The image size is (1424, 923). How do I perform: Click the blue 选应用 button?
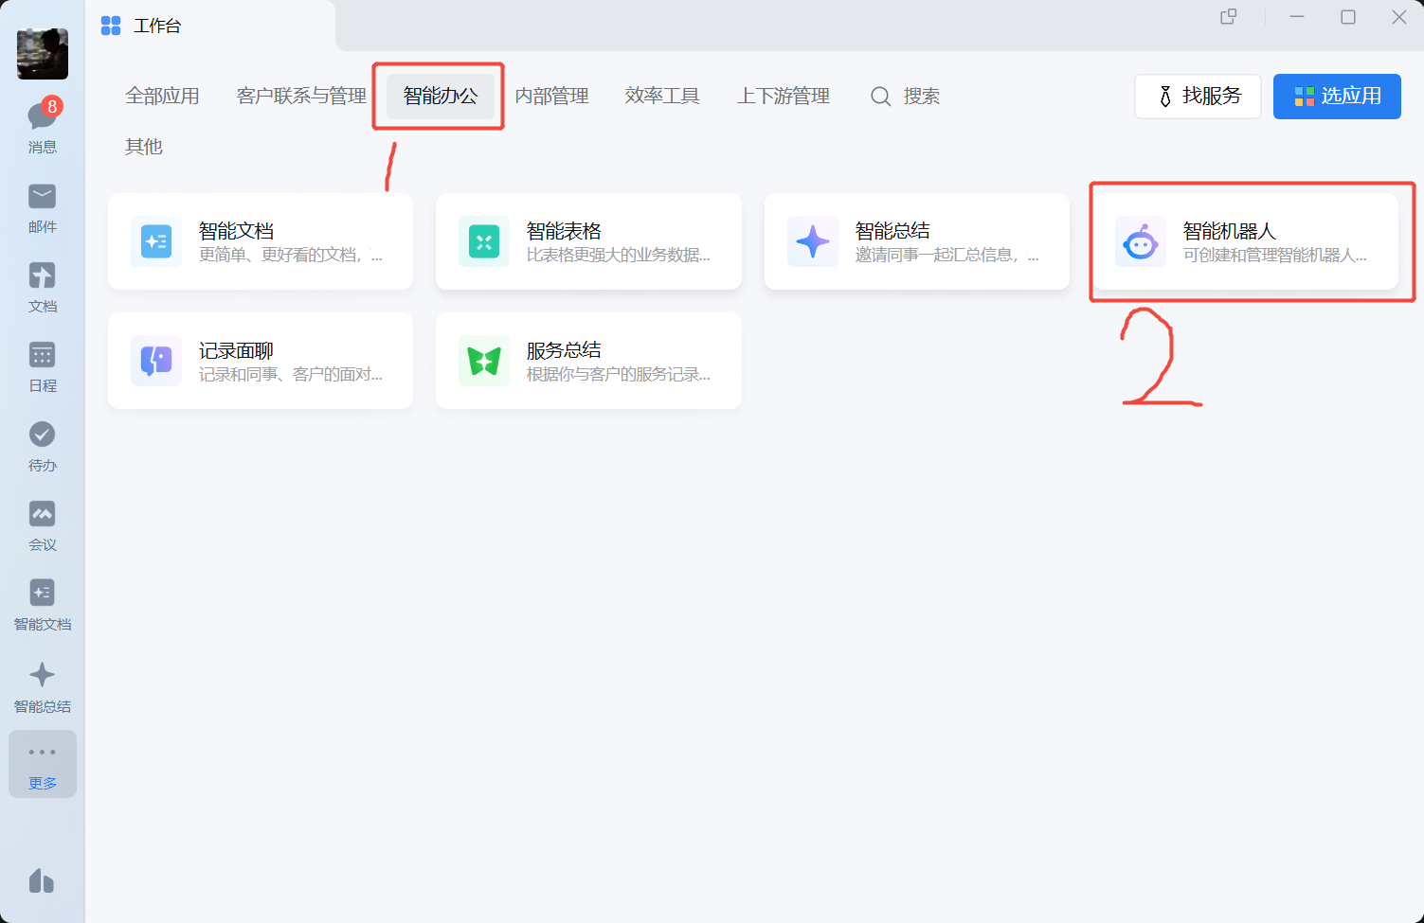tap(1337, 97)
